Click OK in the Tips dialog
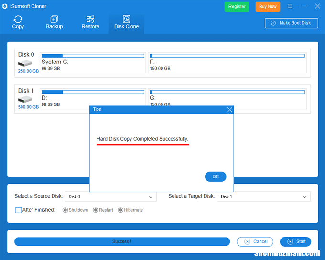This screenshot has height=260, width=325. point(216,177)
